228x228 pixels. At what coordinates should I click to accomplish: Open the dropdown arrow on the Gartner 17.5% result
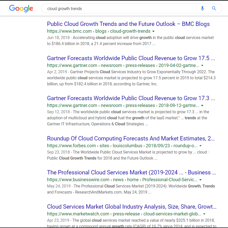pyautogui.click(x=203, y=65)
